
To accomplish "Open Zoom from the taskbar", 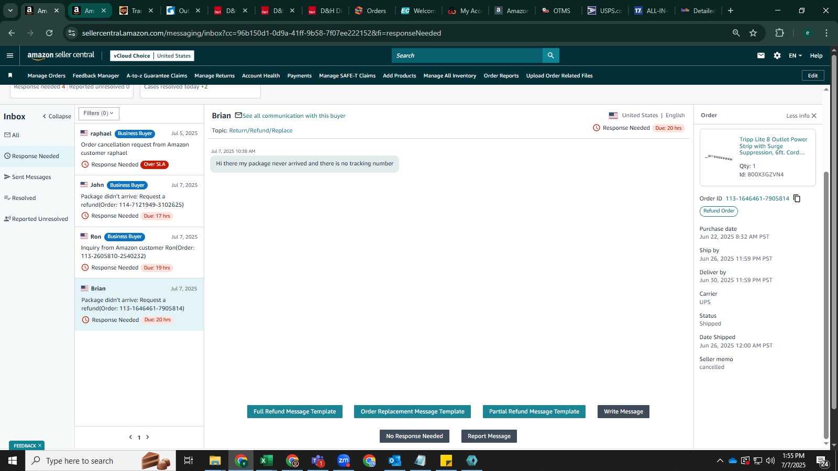I will [343, 461].
